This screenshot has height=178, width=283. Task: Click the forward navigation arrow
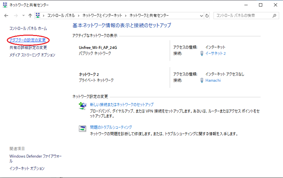[x=16, y=16]
